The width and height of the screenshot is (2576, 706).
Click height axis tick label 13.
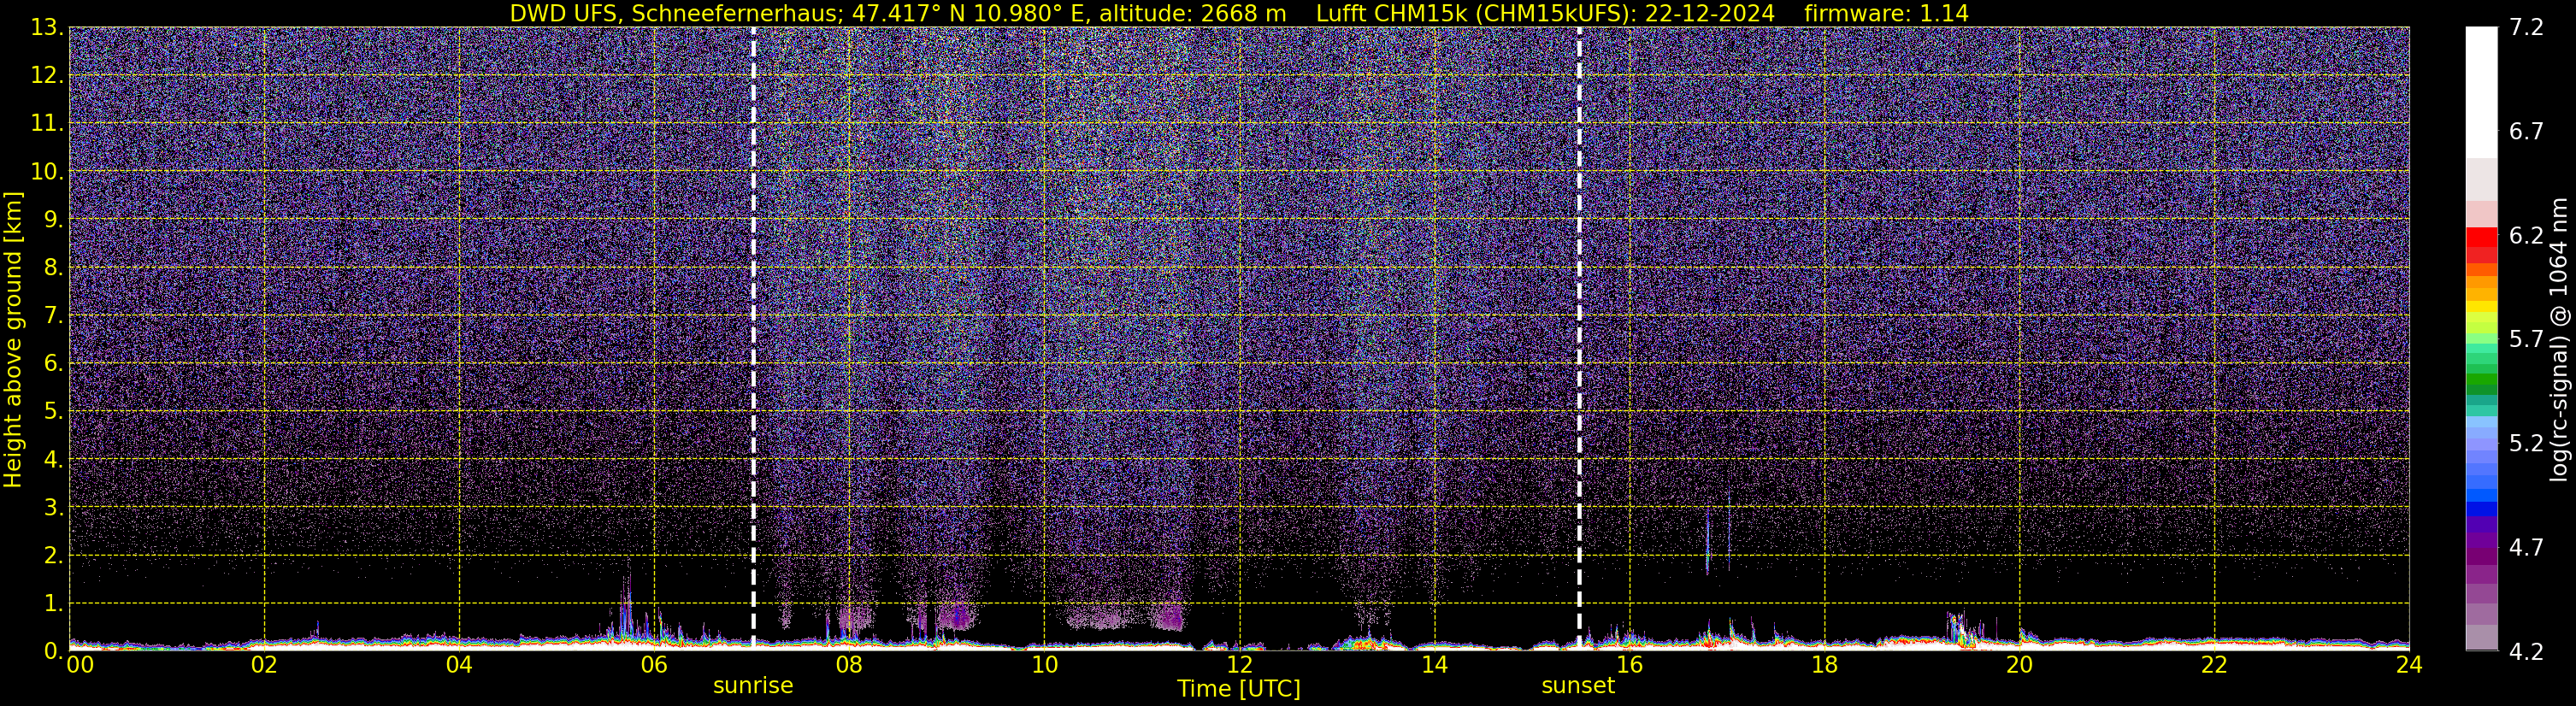tap(46, 28)
